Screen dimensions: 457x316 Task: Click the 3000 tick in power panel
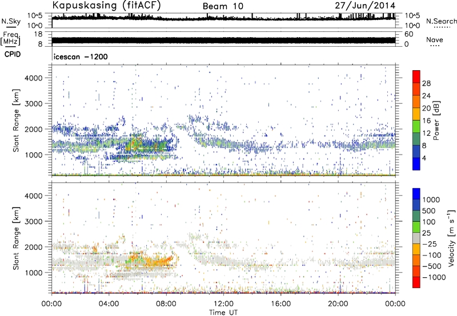(34, 104)
